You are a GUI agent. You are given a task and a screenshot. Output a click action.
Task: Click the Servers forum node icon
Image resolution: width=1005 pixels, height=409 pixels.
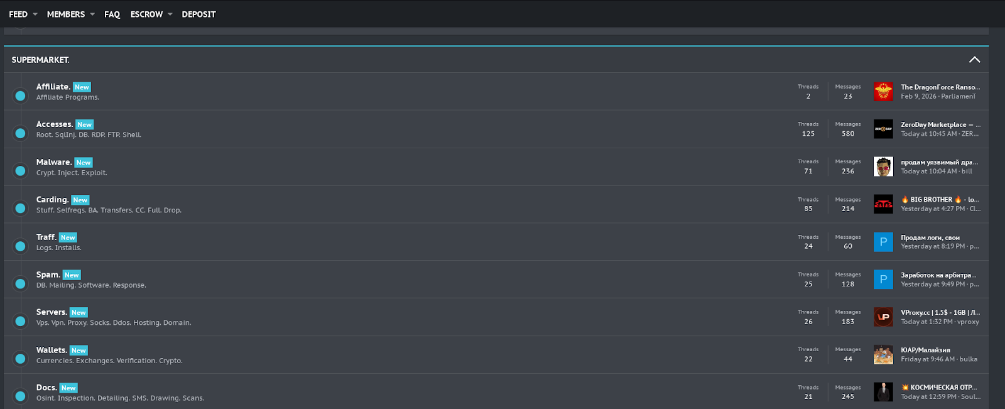(x=19, y=321)
